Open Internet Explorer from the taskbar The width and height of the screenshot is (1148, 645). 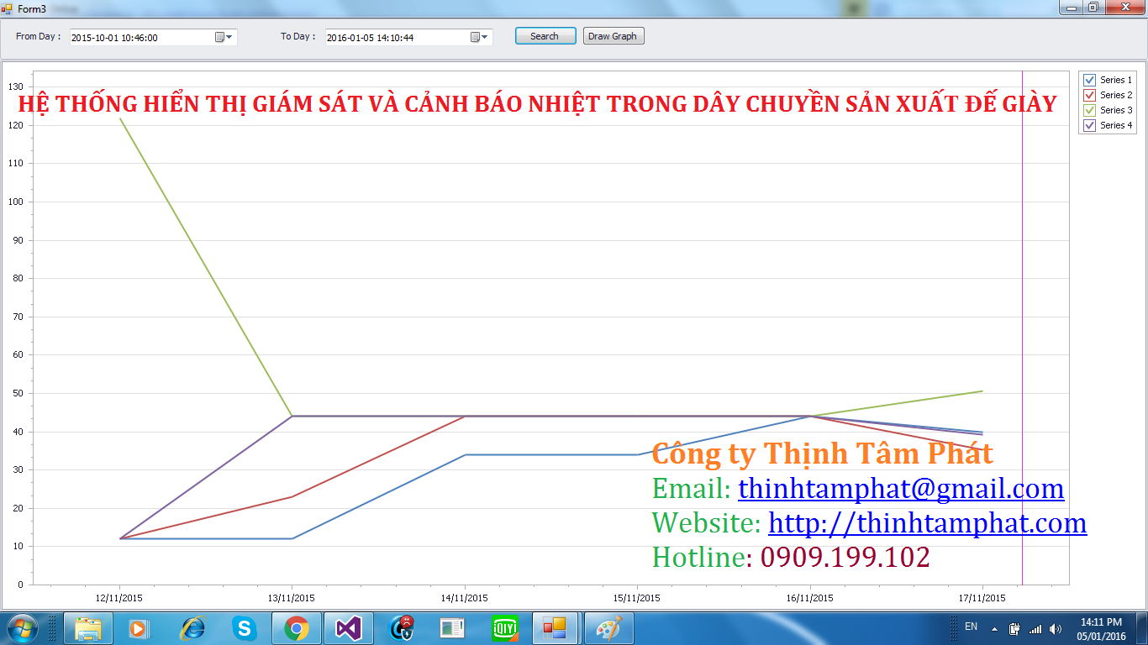pos(192,627)
